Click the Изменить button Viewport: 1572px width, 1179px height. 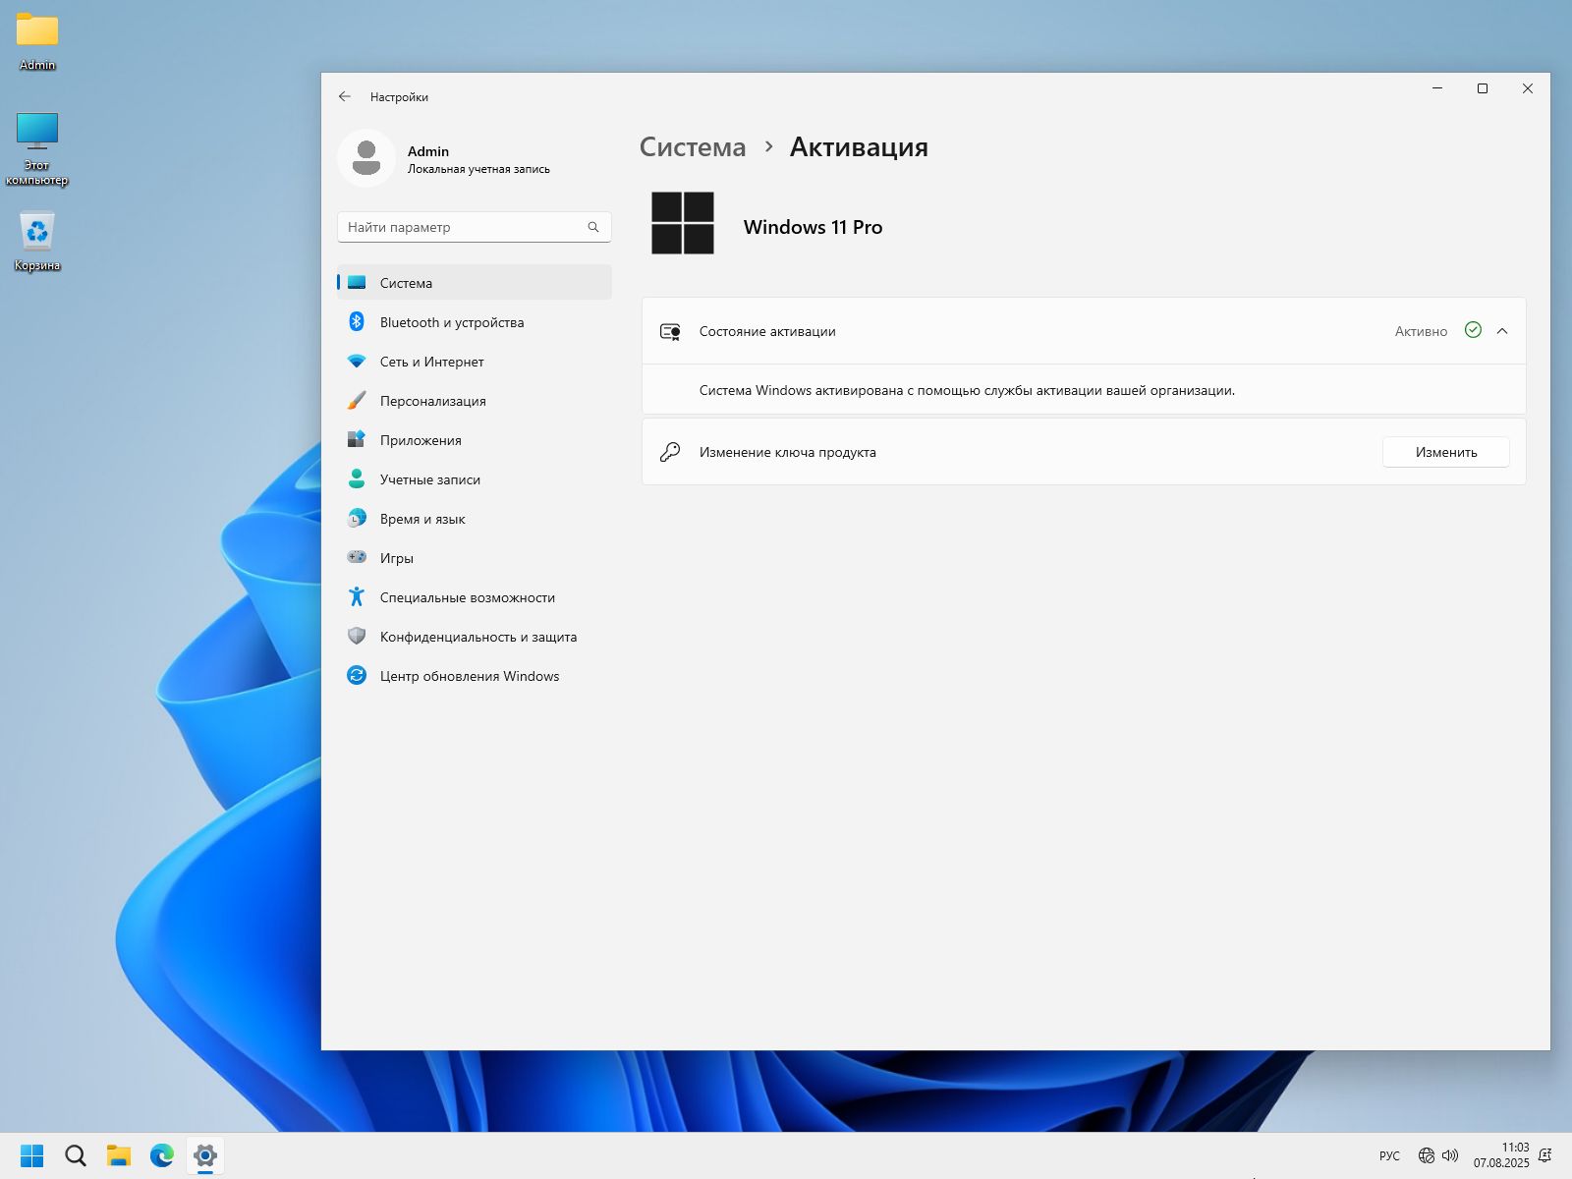(1446, 452)
